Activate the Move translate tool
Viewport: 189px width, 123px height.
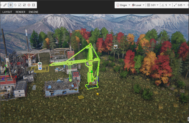point(11,5)
